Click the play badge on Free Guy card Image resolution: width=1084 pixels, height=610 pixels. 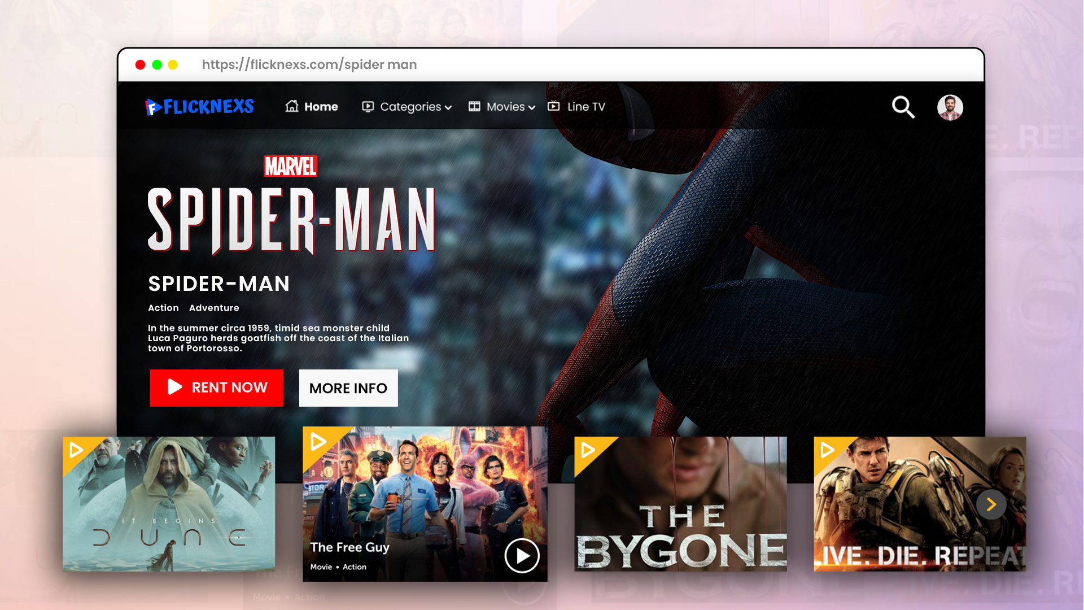coord(318,441)
